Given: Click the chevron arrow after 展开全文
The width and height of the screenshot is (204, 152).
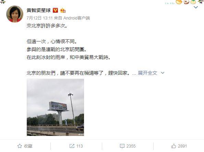Looking at the screenshot, I should (x=163, y=73).
